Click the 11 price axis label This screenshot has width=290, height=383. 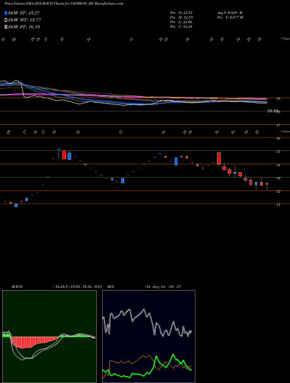[278, 205]
